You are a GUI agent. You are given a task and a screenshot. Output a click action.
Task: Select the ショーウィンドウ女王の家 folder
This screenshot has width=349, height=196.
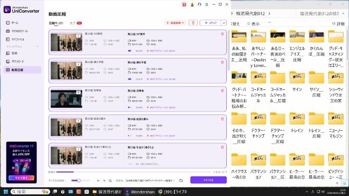pyautogui.click(x=336, y=87)
